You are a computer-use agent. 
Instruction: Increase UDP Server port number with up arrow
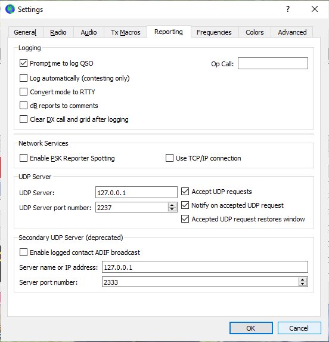pyautogui.click(x=172, y=205)
